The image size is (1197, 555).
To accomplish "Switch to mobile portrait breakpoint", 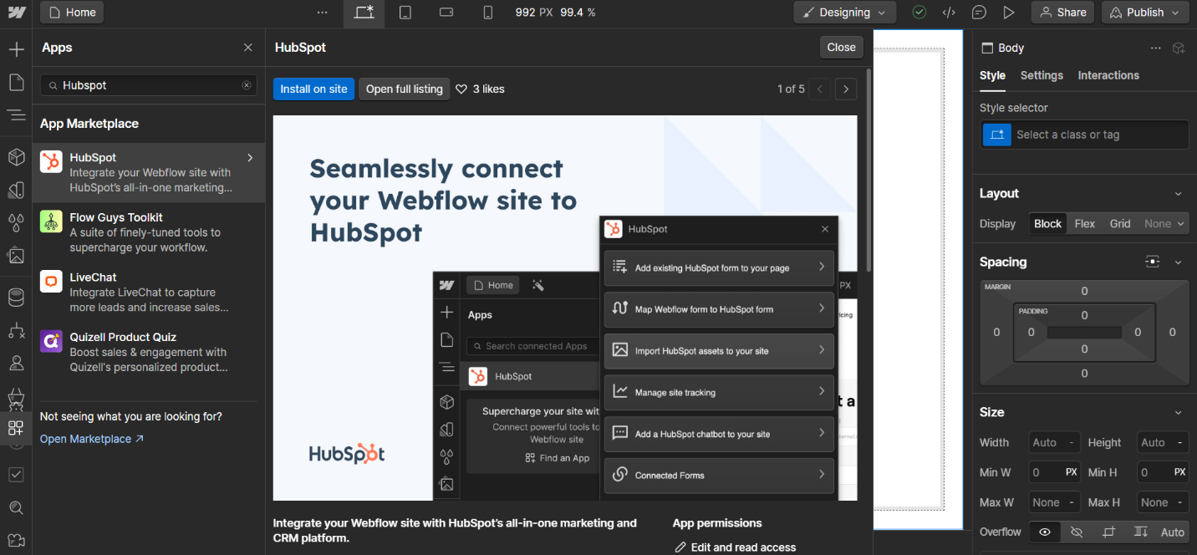I will (488, 13).
